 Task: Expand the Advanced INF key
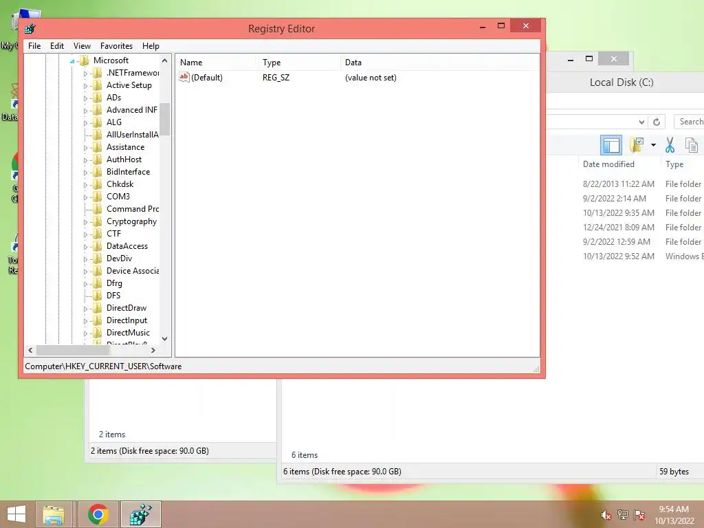point(85,111)
